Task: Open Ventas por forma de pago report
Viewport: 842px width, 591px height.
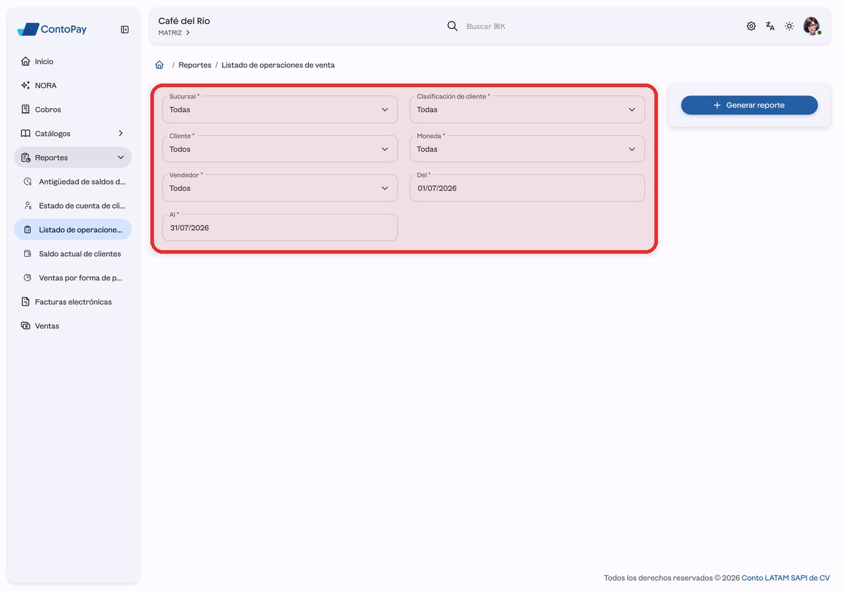Action: 73,278
